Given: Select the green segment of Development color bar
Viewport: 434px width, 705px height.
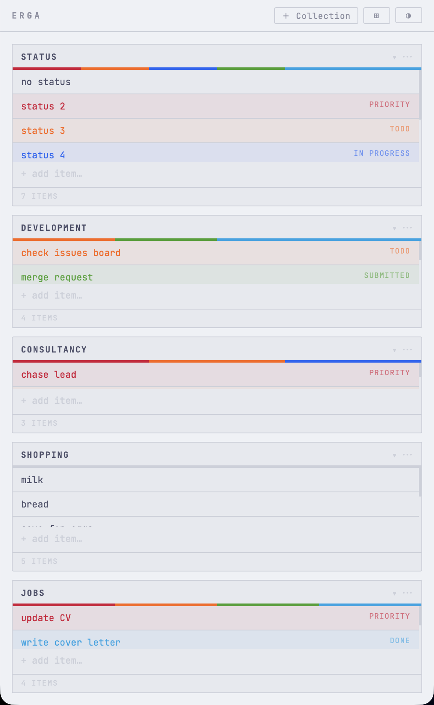Looking at the screenshot, I should tap(166, 240).
